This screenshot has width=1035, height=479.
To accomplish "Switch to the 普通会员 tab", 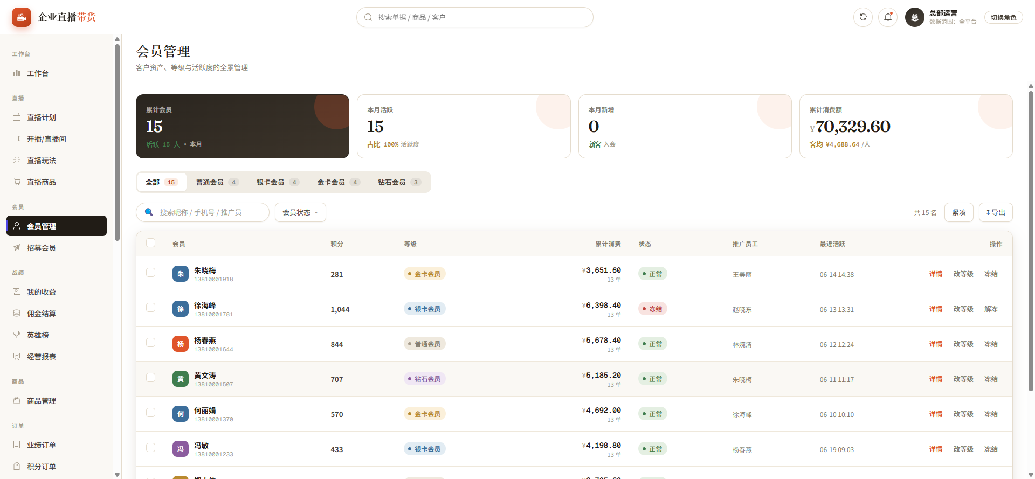I will coord(217,182).
